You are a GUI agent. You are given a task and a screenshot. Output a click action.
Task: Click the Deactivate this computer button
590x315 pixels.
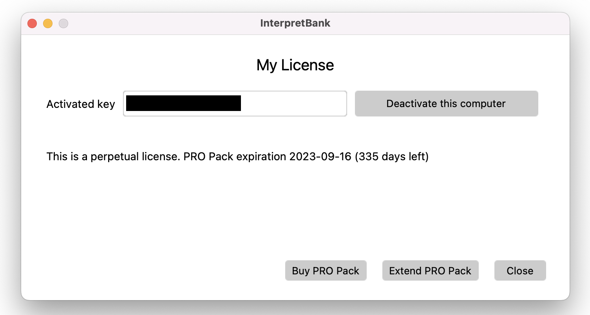(x=446, y=104)
